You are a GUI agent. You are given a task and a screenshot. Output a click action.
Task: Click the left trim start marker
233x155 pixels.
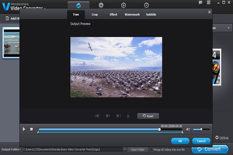pos(38,132)
